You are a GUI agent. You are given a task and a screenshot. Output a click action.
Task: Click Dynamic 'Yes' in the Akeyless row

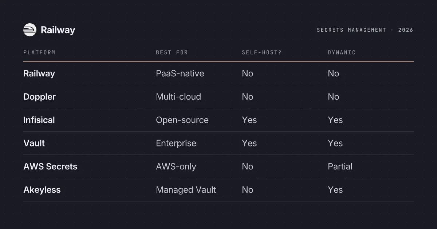click(335, 190)
